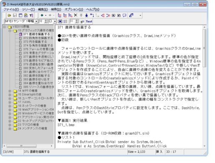
Task: Expand the 18 ネットワークの極意 folder
Action: pos(10,106)
